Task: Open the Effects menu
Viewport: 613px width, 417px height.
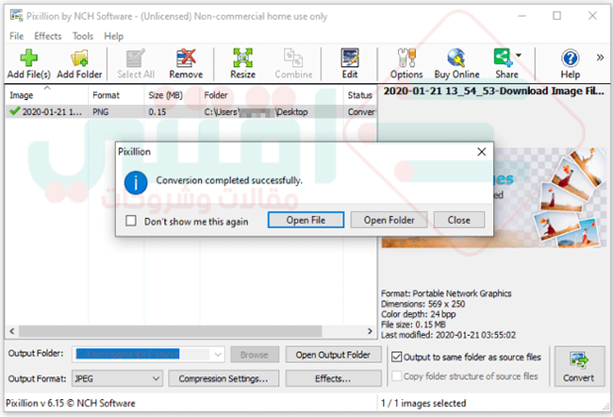Action: pos(48,36)
